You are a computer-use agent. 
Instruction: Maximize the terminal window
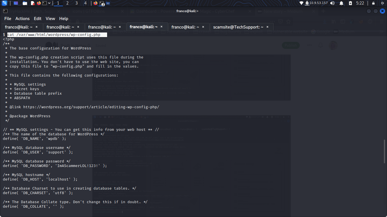click(376, 11)
